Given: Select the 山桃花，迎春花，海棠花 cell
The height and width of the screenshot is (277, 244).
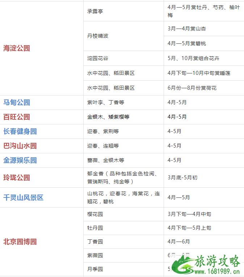Looking at the screenshot, I should click(x=123, y=198).
